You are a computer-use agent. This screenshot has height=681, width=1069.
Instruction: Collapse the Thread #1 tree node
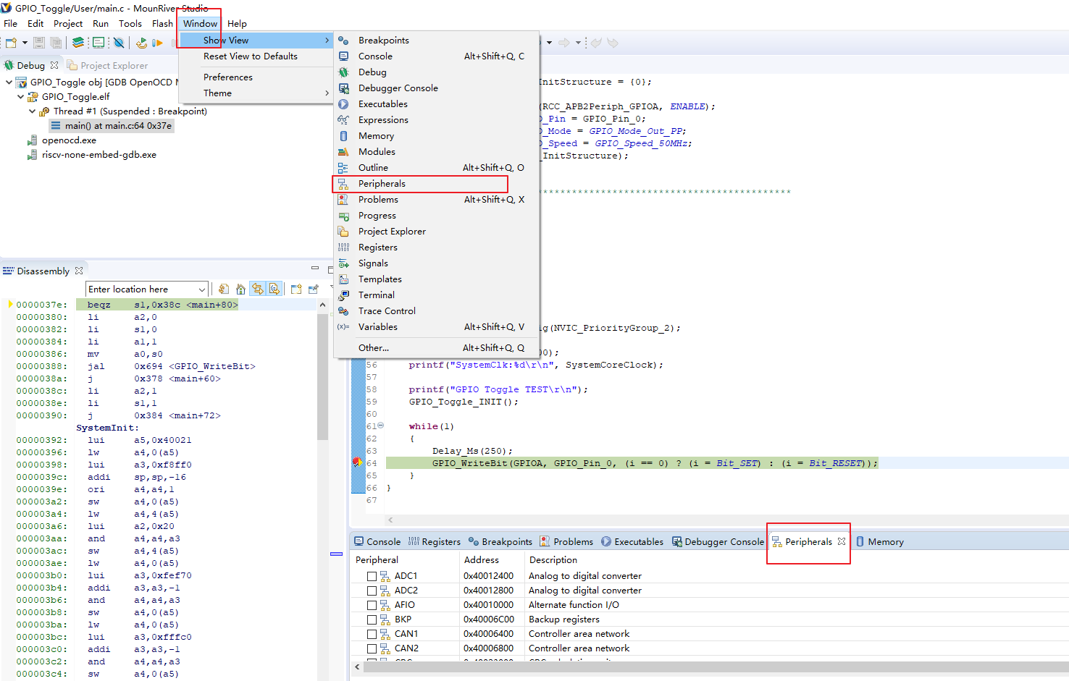pyautogui.click(x=32, y=111)
